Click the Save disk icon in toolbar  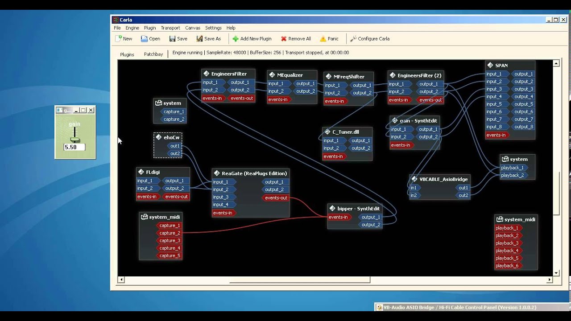(x=172, y=39)
